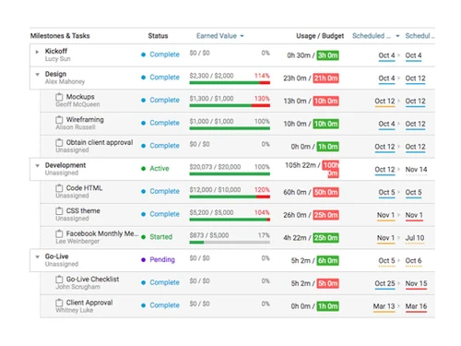Open the Development Active status

coord(160,169)
